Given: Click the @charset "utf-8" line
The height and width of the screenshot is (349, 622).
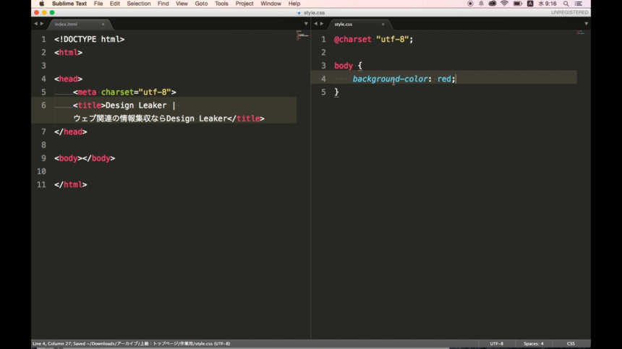Looking at the screenshot, I should pyautogui.click(x=373, y=39).
